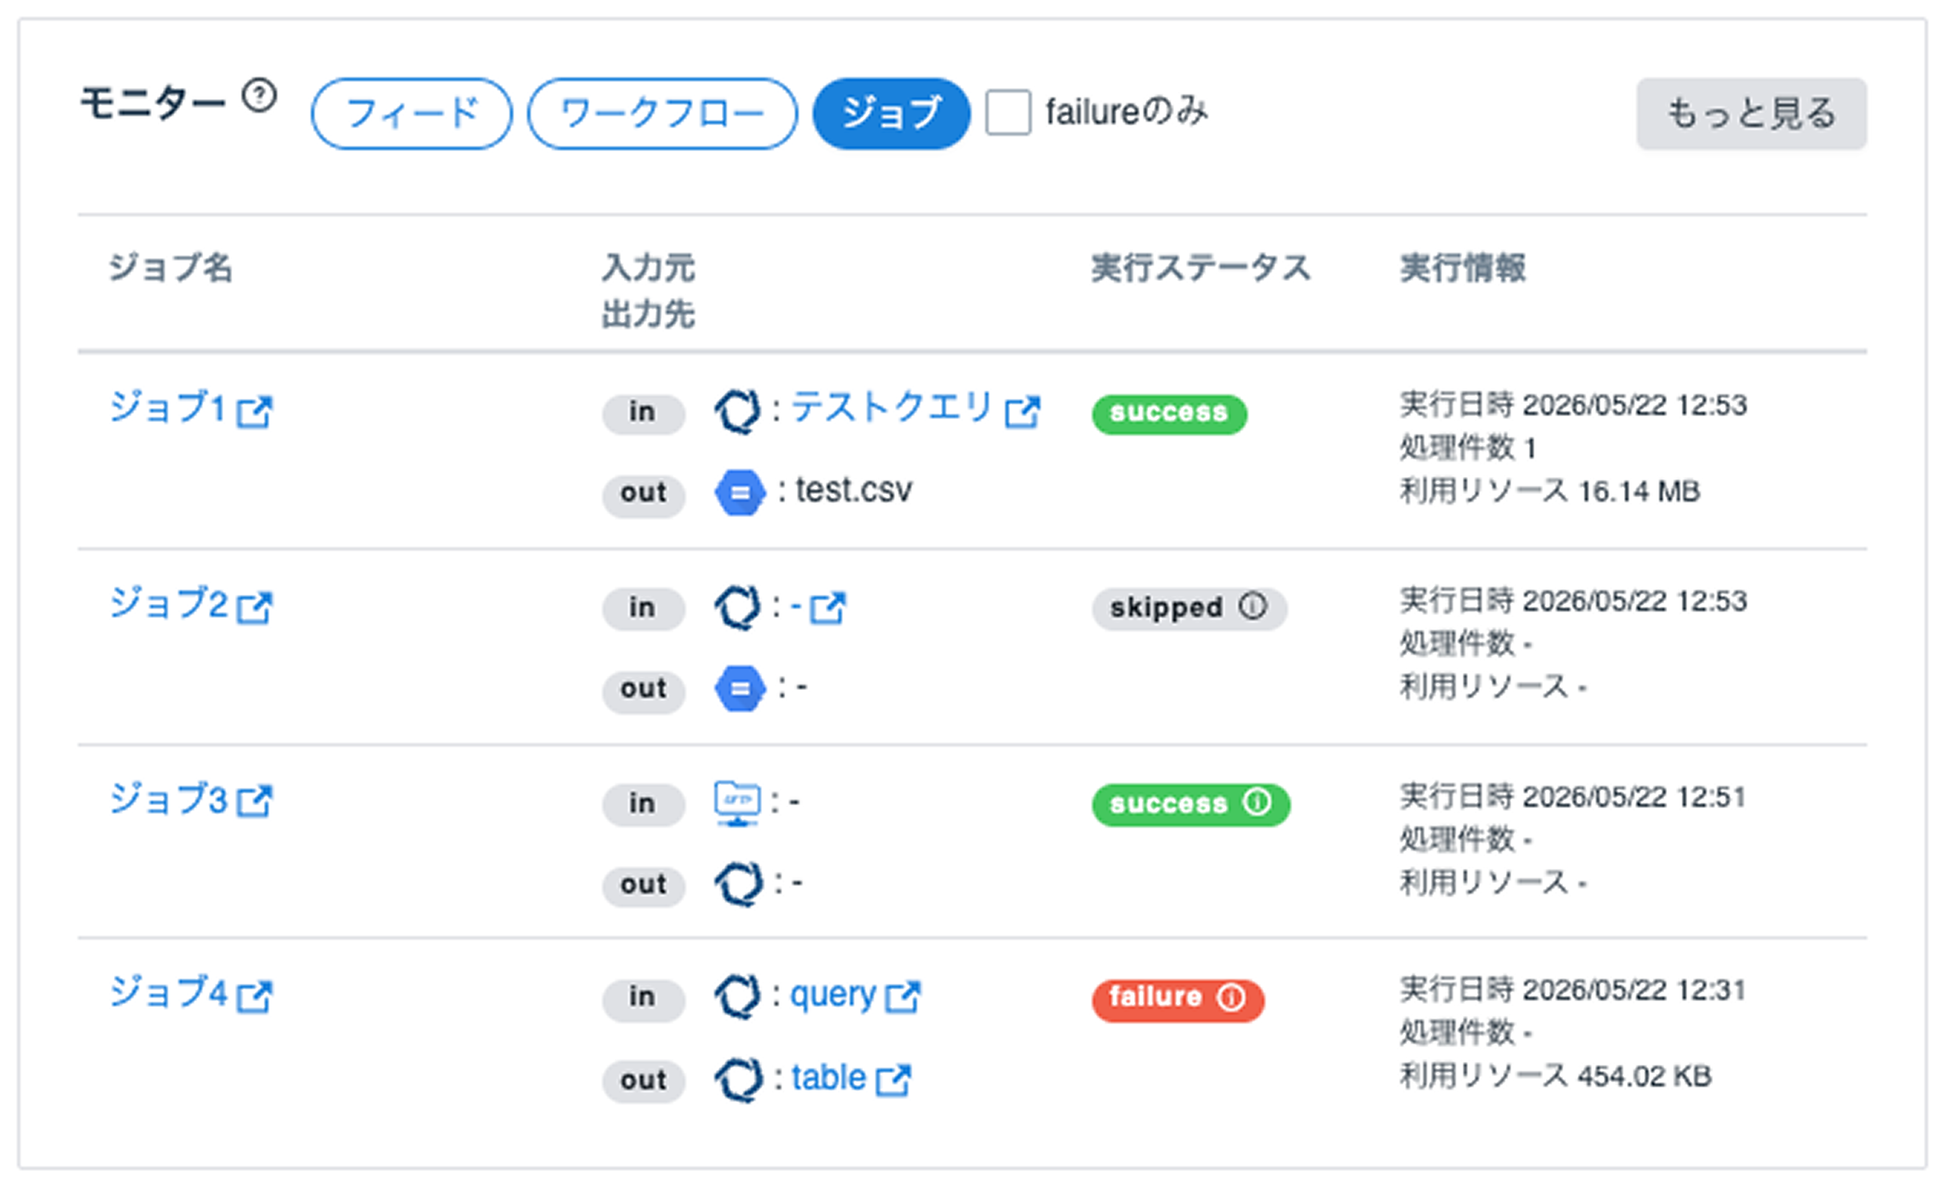Screen dimensions: 1948x1190
Task: Click external link icon beside ジョブ2
Action: click(x=254, y=607)
